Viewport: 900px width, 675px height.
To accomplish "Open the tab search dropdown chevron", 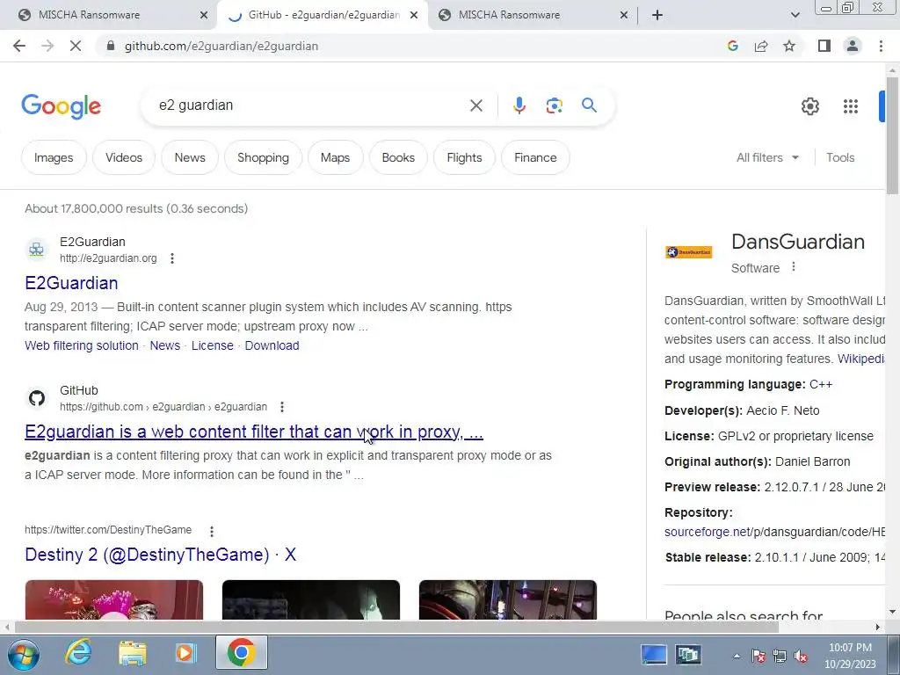I will (x=795, y=15).
